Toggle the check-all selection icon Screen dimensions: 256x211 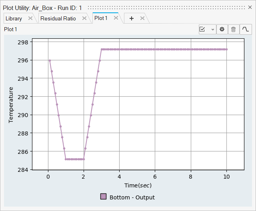tap(202, 29)
